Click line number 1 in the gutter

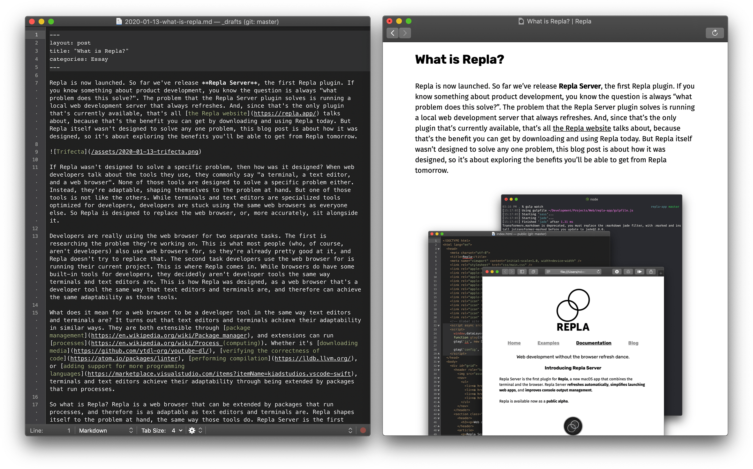pyautogui.click(x=36, y=35)
